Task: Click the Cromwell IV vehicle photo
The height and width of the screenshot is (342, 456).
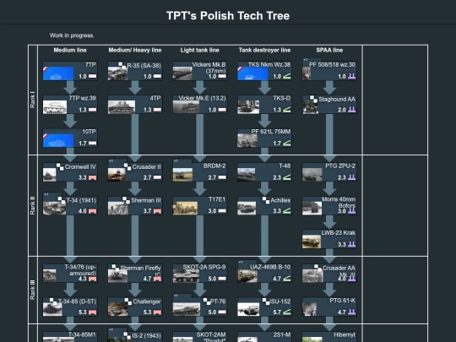Action: 50,175
